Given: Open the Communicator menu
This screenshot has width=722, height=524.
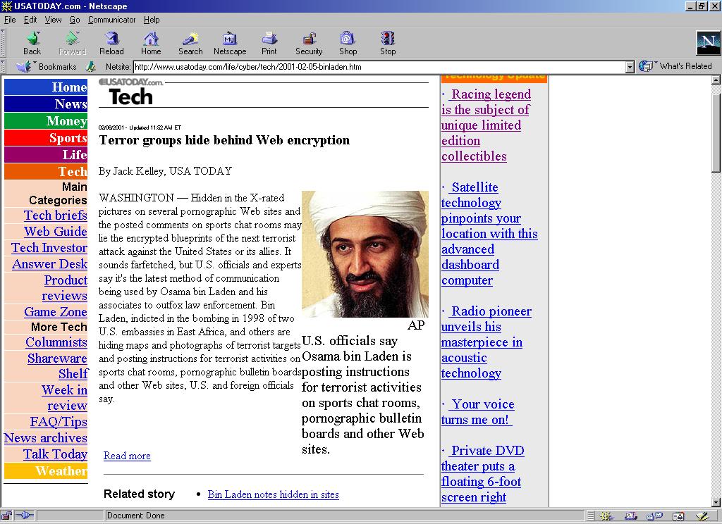Looking at the screenshot, I should click(x=112, y=20).
